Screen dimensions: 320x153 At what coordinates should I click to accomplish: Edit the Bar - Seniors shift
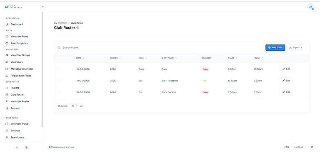286,92
